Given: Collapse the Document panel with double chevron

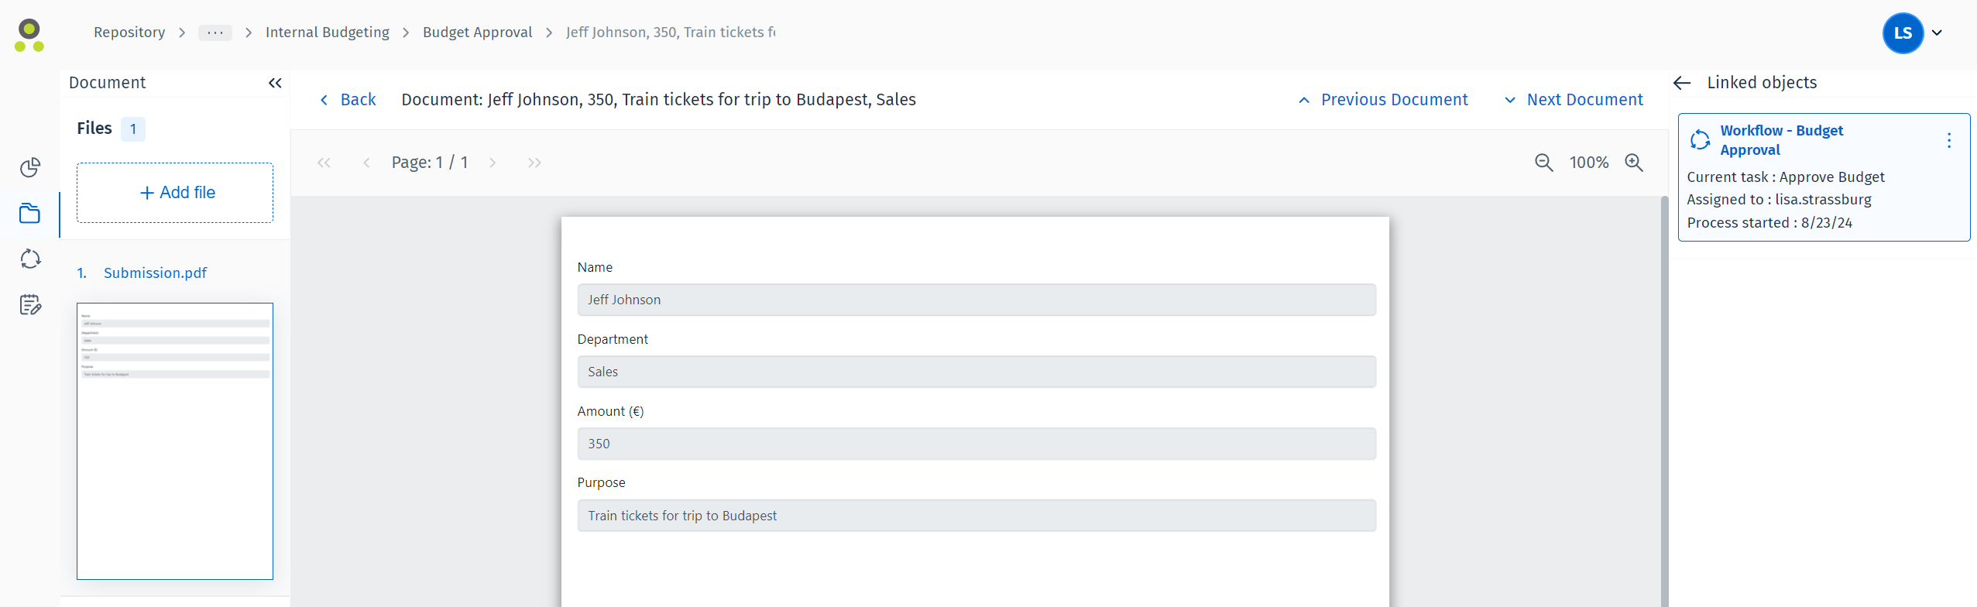Looking at the screenshot, I should click(x=275, y=83).
